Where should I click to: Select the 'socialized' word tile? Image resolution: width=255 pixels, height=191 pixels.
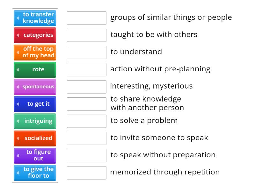(x=35, y=138)
